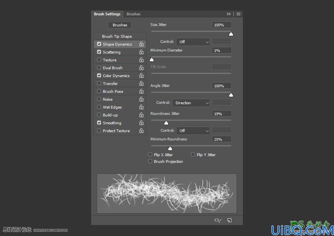The width and height of the screenshot is (334, 236).
Task: Enable the Build-up checkbox
Action: pos(99,115)
